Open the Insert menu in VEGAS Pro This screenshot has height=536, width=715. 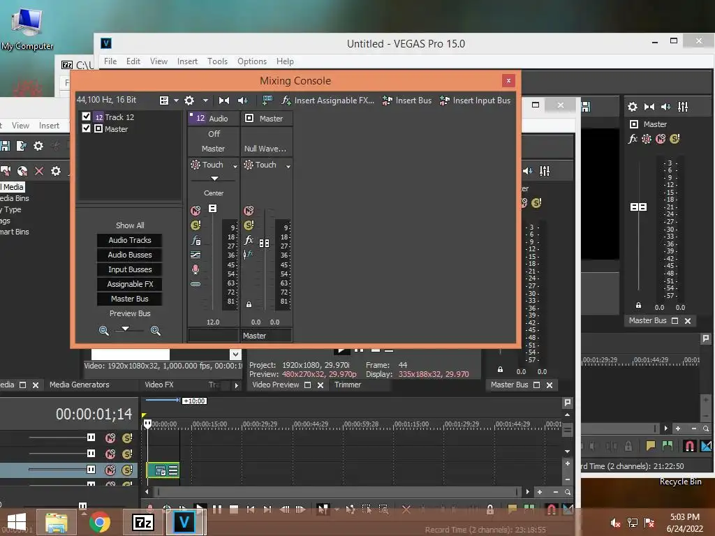[x=187, y=61]
